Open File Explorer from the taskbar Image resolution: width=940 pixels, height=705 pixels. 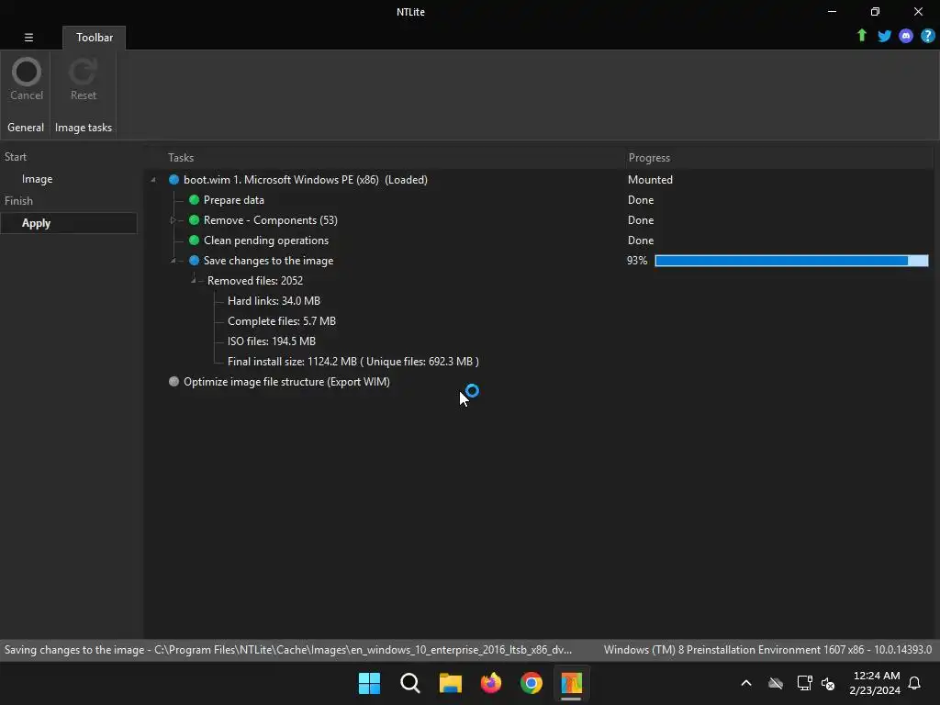(450, 683)
